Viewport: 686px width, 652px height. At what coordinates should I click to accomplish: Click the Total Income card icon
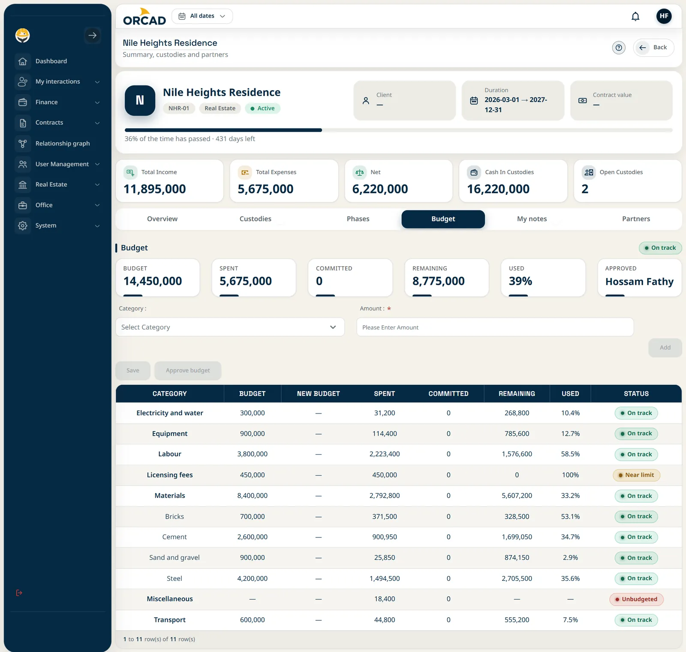pyautogui.click(x=130, y=172)
